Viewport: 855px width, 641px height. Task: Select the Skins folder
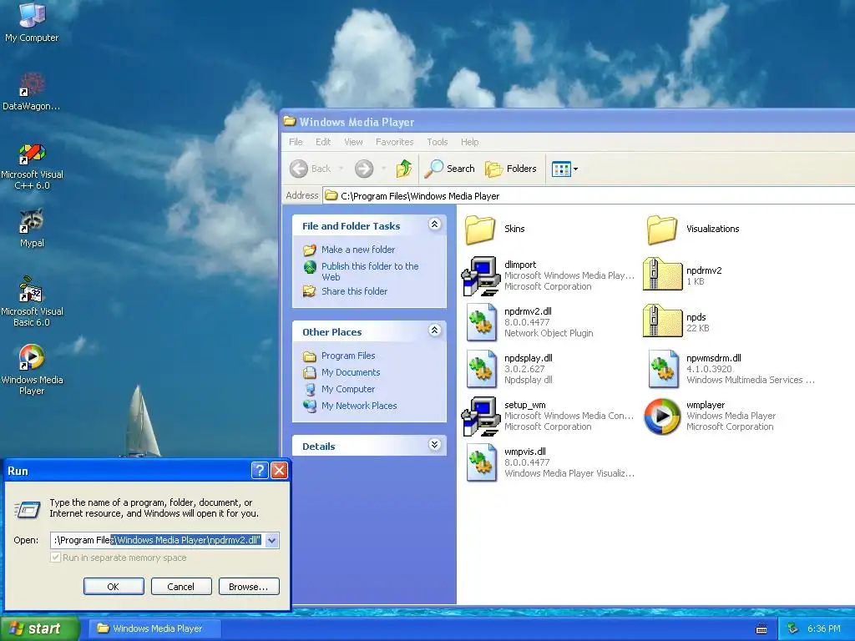tap(495, 229)
